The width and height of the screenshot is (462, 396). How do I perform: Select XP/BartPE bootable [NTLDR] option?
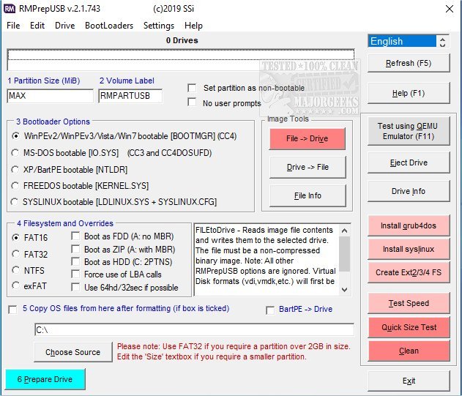(15, 169)
